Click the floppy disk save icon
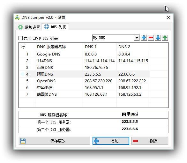The width and height of the screenshot is (187, 163). (23, 141)
